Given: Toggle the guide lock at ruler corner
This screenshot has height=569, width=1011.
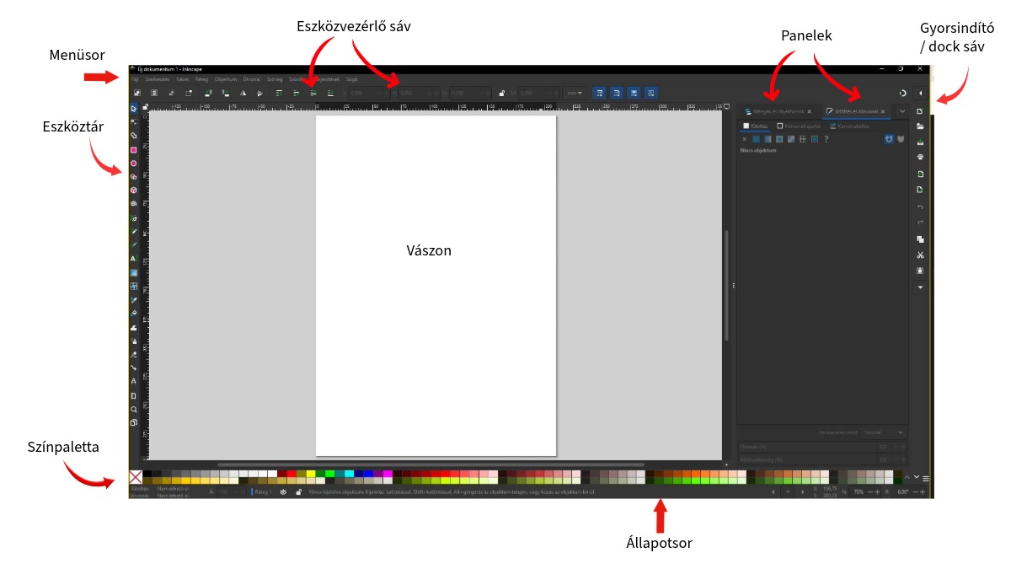Looking at the screenshot, I should click(x=146, y=107).
